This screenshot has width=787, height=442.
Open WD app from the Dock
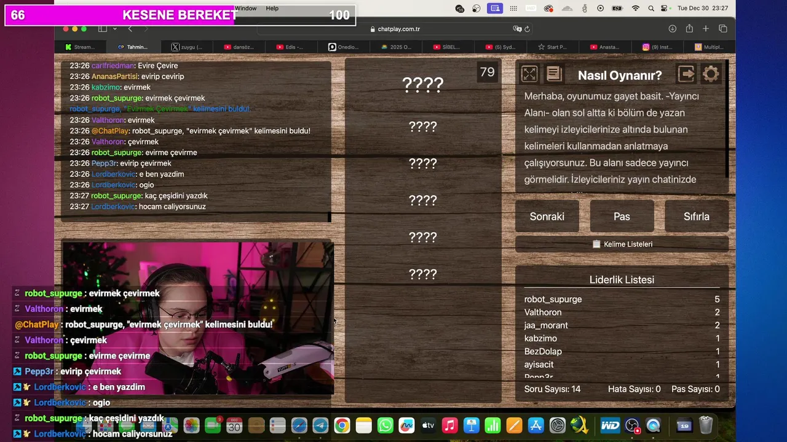click(x=611, y=425)
